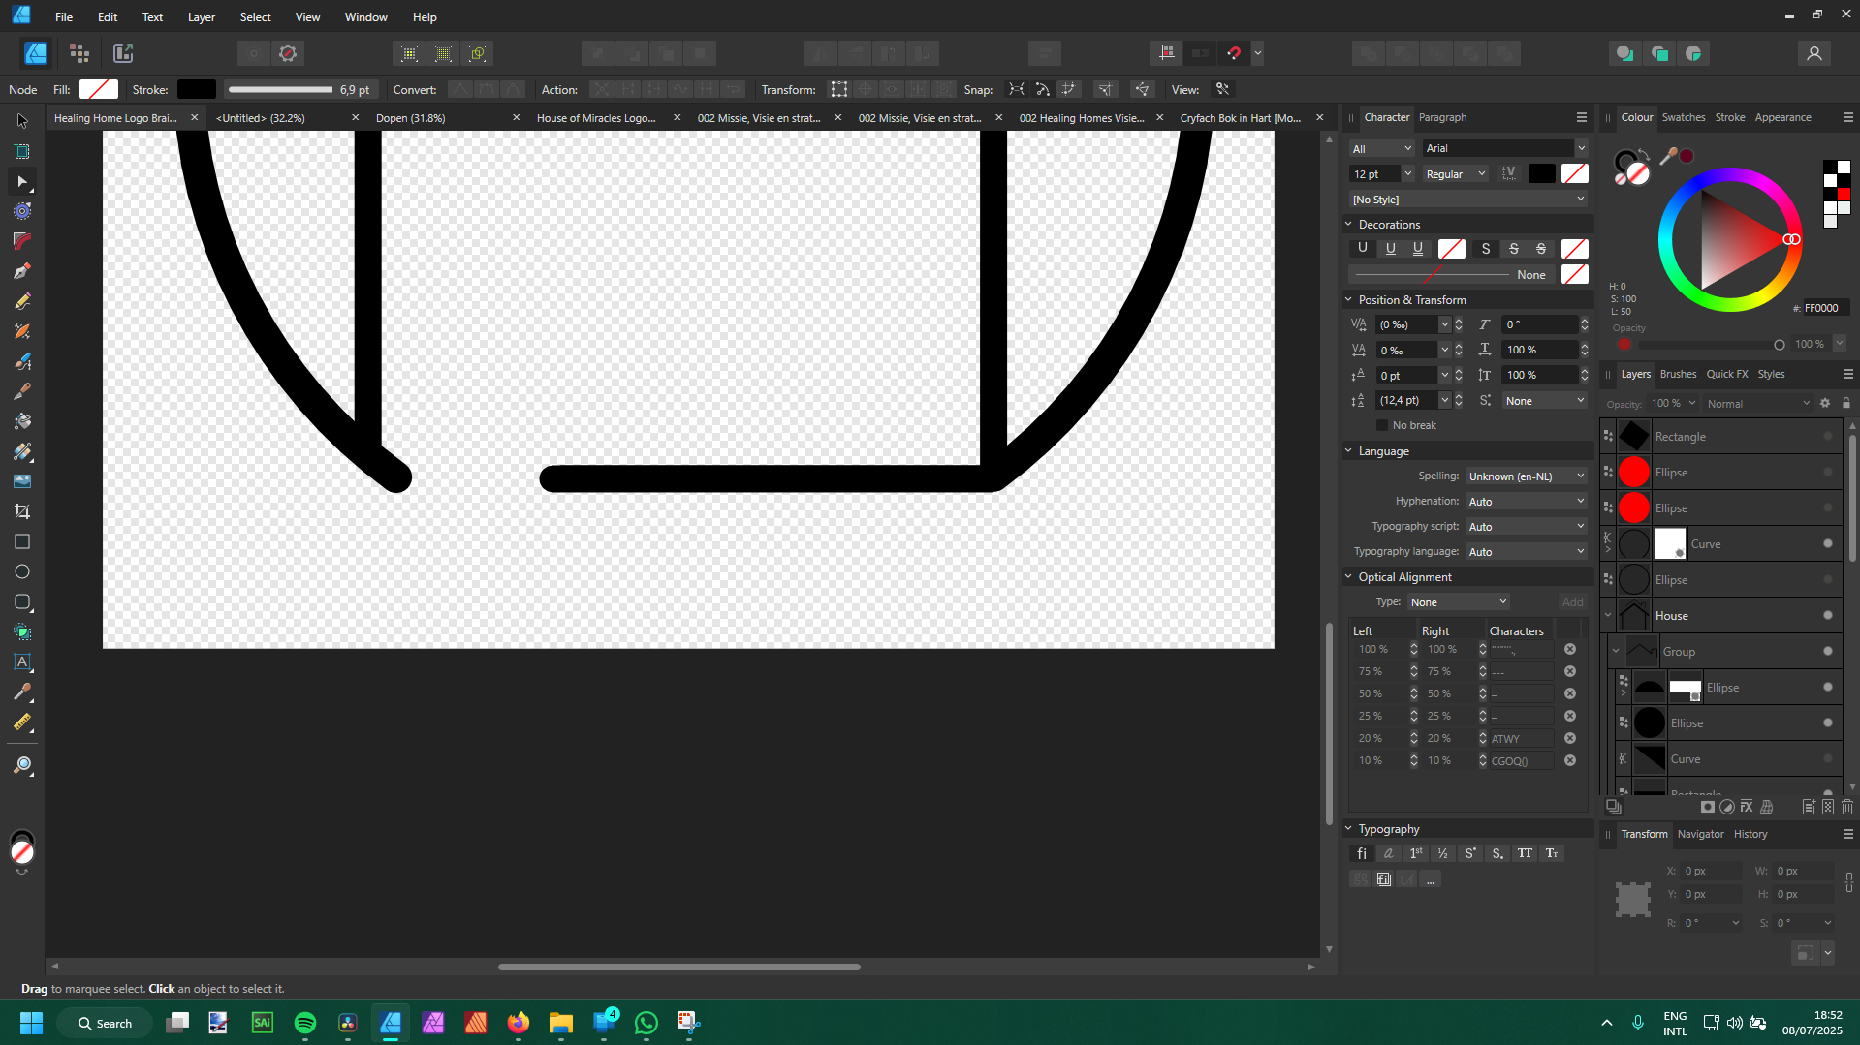Viewport: 1860px width, 1045px height.
Task: Click the Layer FX icon
Action: pyautogui.click(x=1747, y=807)
